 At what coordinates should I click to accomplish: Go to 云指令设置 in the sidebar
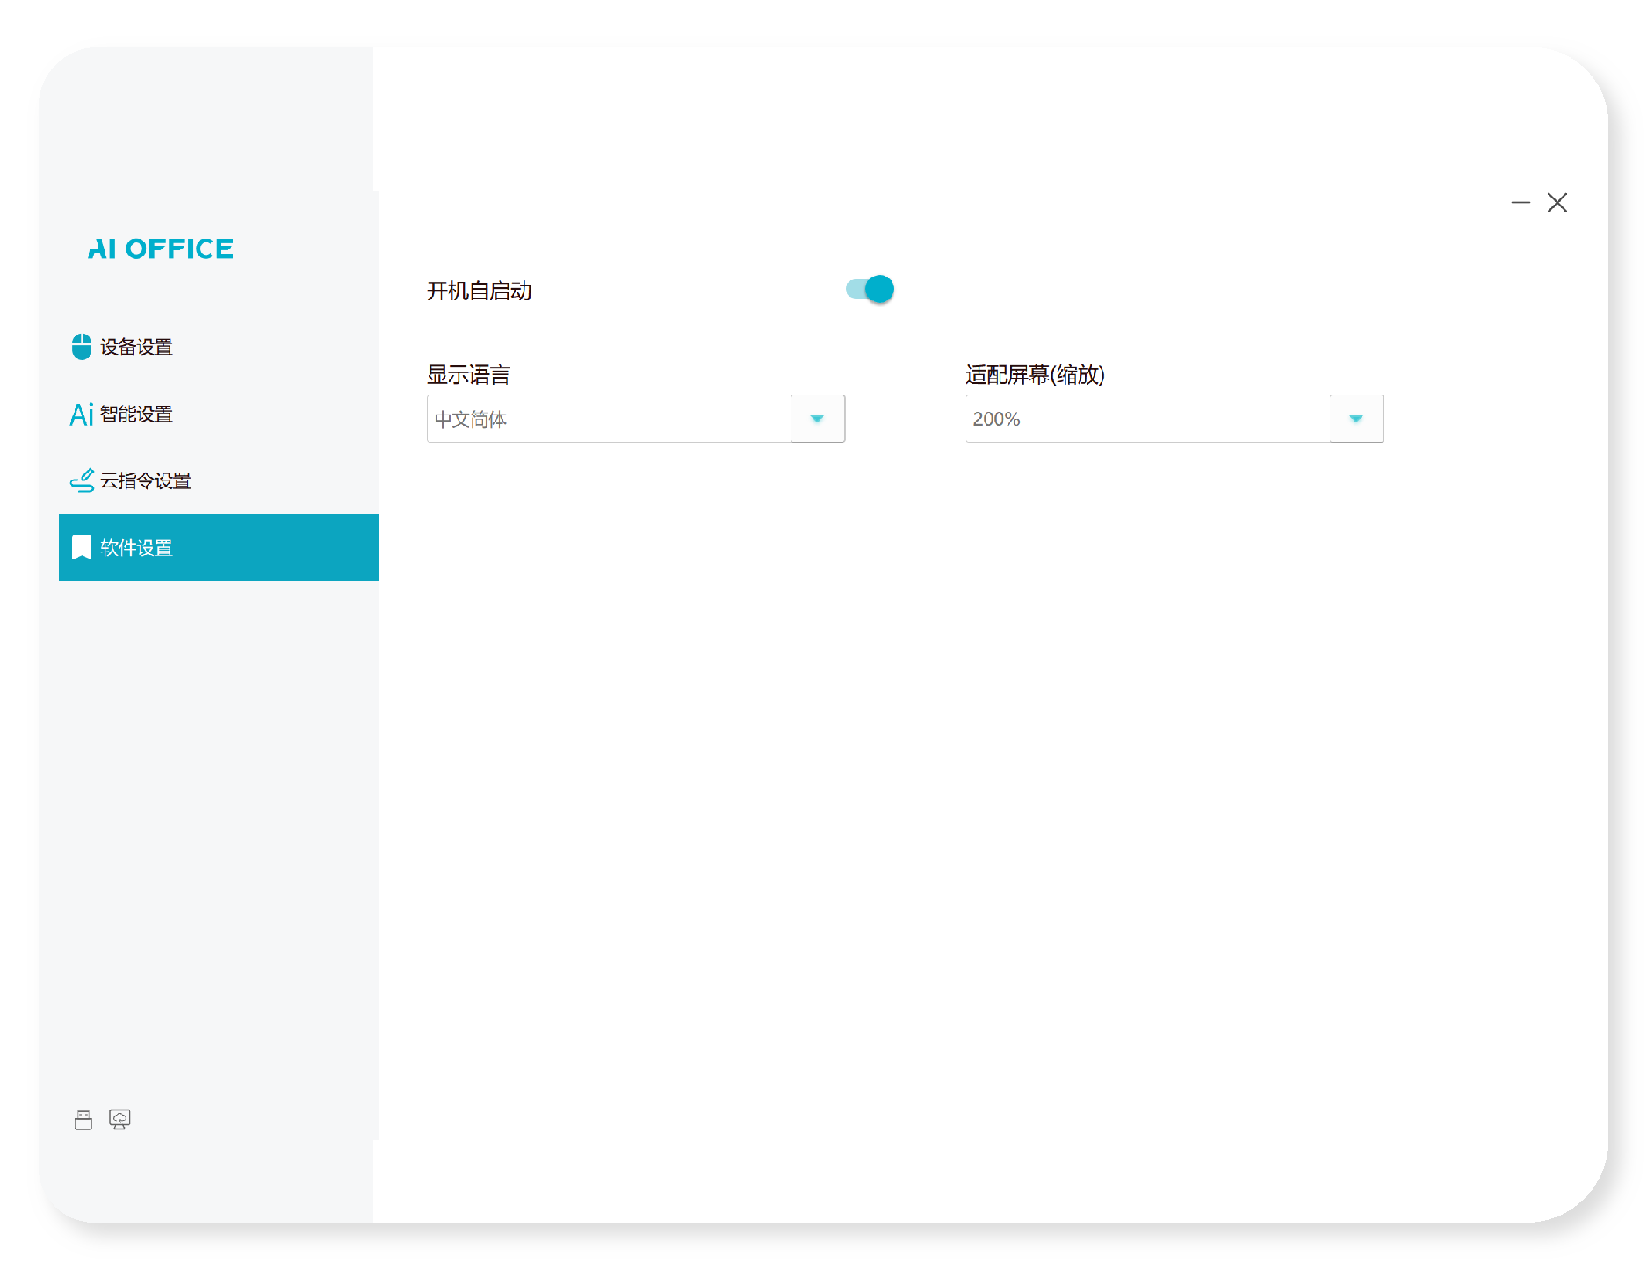[x=145, y=480]
